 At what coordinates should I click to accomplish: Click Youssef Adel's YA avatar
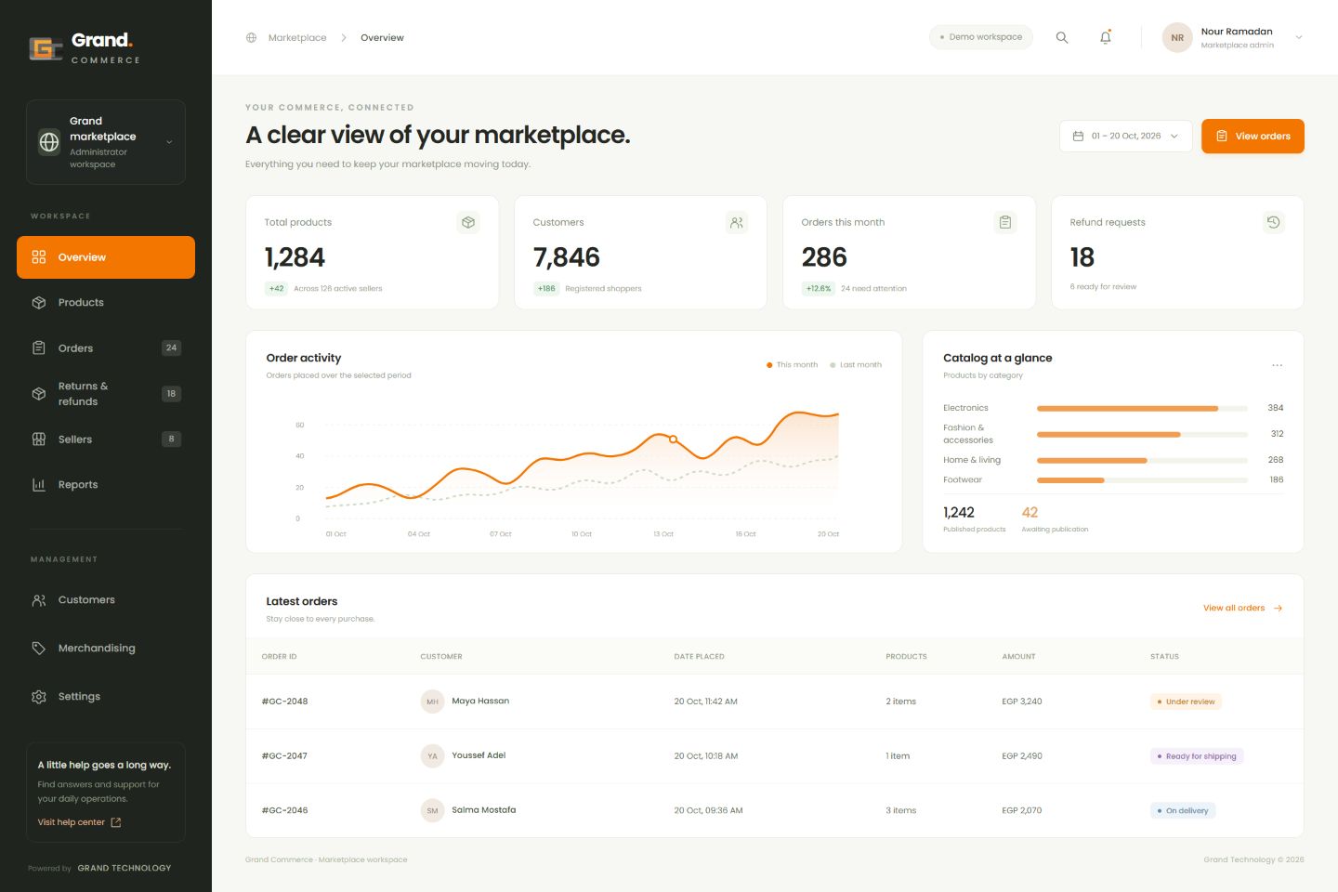click(432, 756)
